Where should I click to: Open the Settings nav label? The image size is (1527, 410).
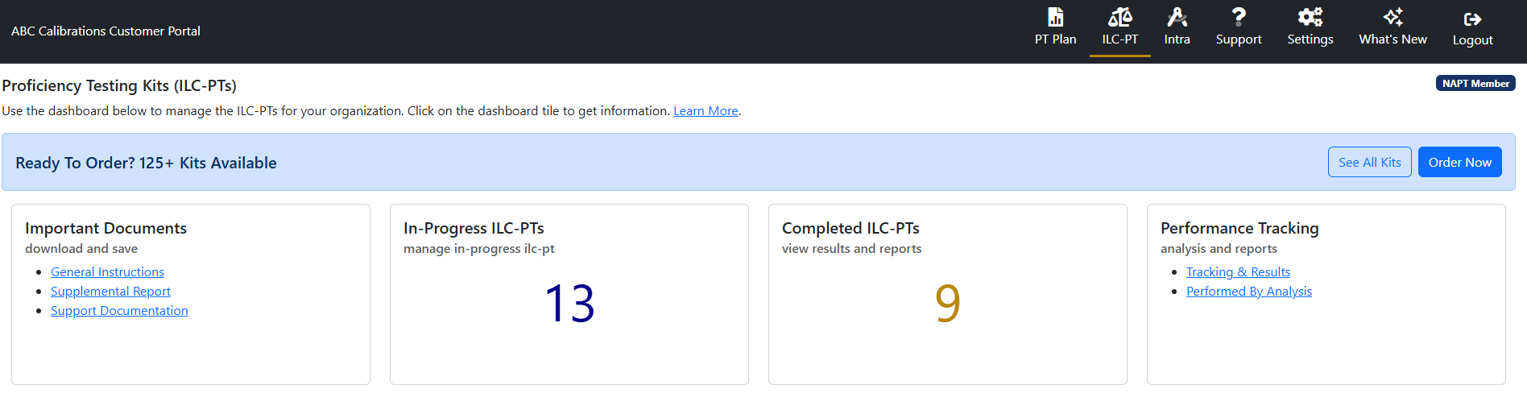point(1310,39)
